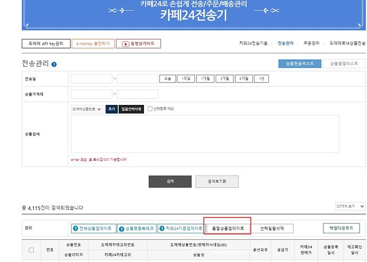Click the 전송일 start date field
This screenshot has width=367, height=262.
pyautogui.click(x=92, y=79)
